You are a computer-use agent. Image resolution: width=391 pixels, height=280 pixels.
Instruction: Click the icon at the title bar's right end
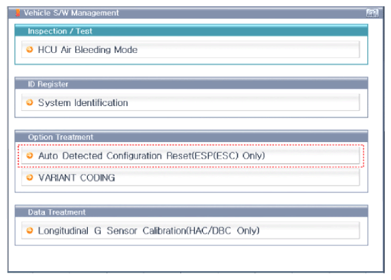[373, 13]
